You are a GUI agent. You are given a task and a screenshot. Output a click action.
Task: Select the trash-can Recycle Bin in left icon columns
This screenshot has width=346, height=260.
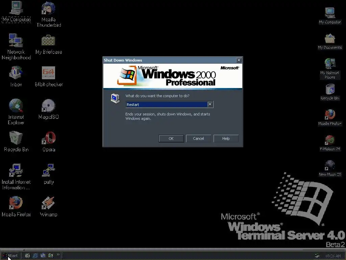pos(16,142)
